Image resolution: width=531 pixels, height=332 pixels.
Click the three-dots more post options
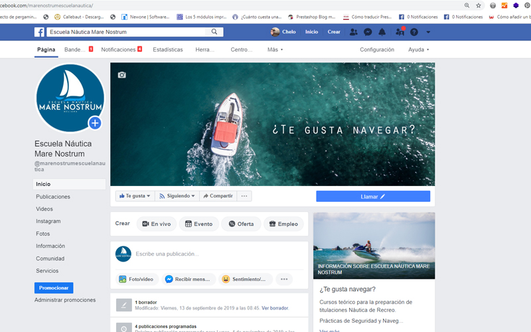[x=284, y=279]
